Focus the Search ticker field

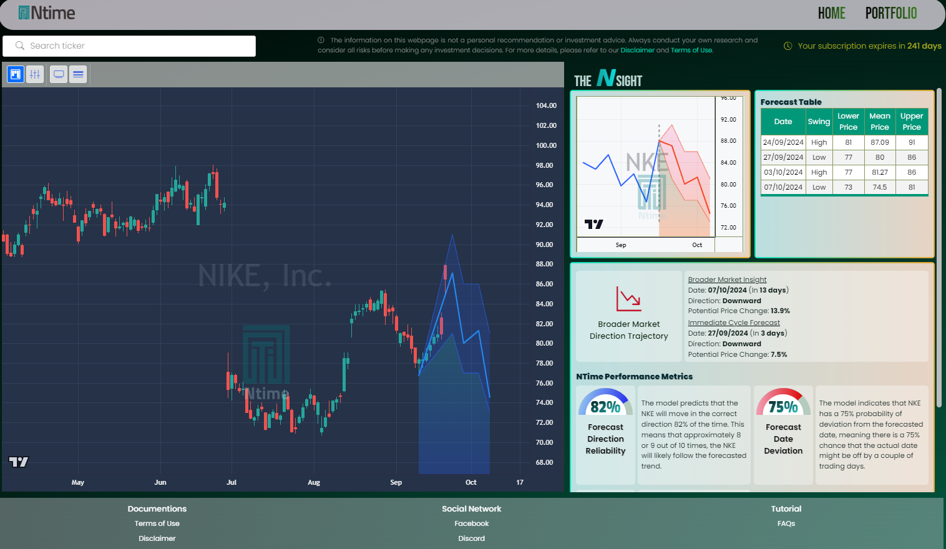tap(129, 46)
